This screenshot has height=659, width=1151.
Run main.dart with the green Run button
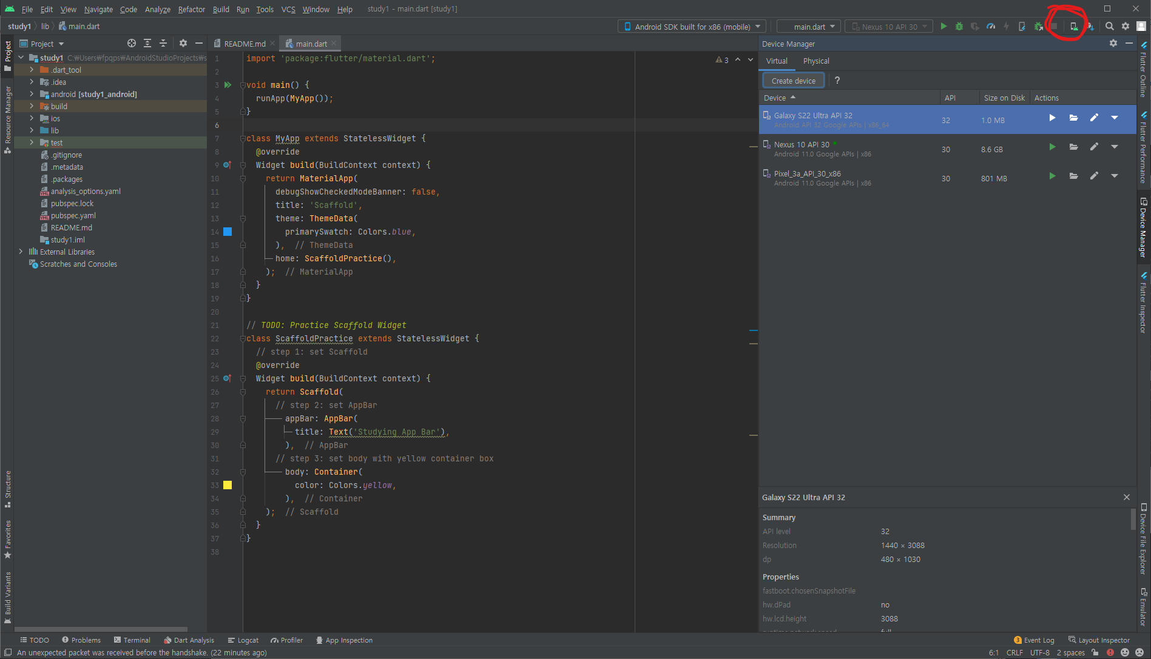click(943, 26)
